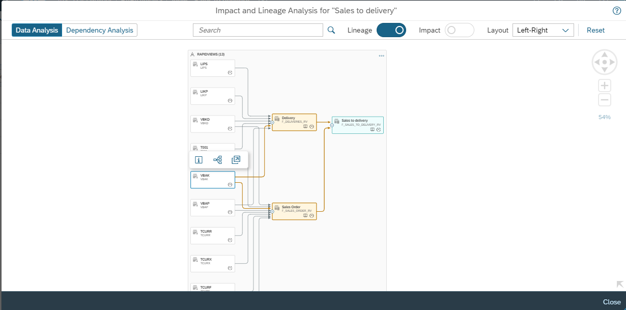Click into the Search input field
The height and width of the screenshot is (310, 626).
[258, 30]
